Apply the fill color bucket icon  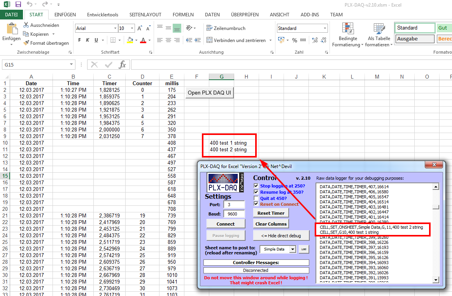130,40
